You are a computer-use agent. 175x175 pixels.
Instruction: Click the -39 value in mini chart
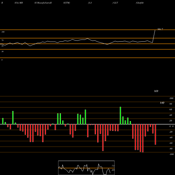[x=113, y=170]
